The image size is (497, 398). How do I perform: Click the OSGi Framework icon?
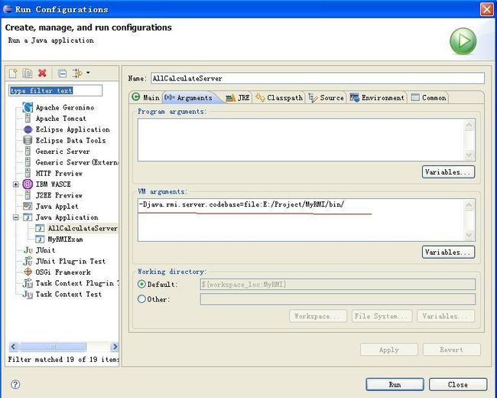pos(28,272)
